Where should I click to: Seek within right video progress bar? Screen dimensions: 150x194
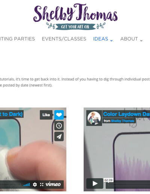(128, 185)
